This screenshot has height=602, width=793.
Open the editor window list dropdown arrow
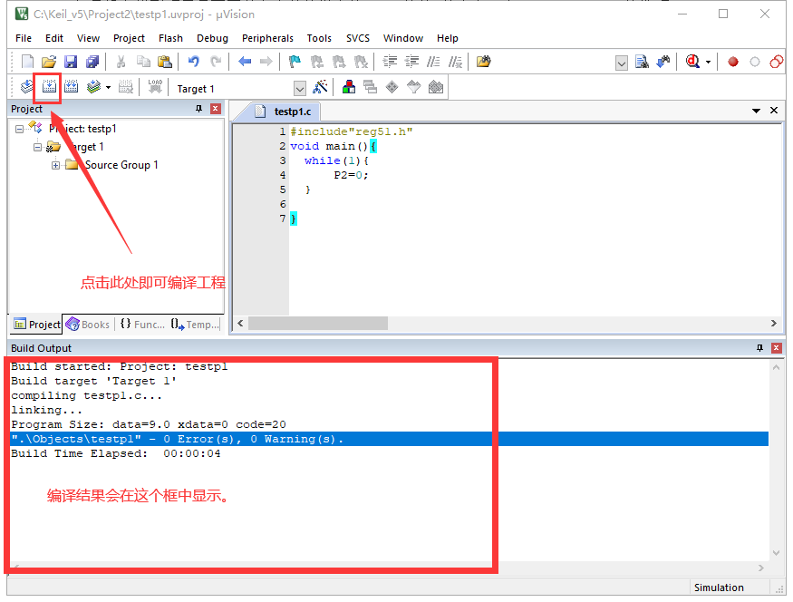[756, 111]
